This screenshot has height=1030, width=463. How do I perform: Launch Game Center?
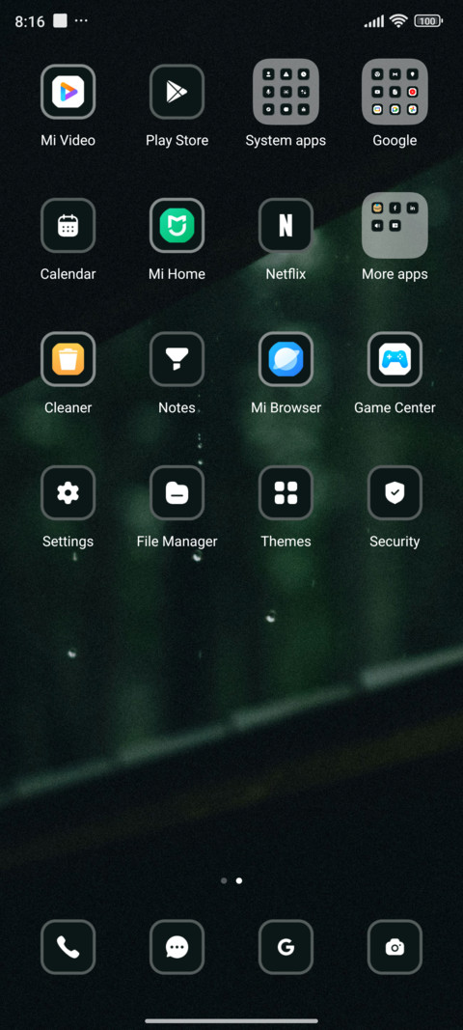(395, 359)
